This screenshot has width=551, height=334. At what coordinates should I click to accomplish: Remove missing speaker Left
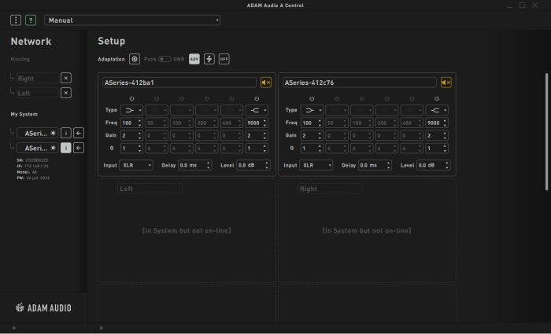tap(65, 93)
